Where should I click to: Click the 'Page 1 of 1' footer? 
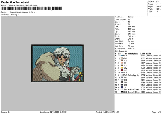coord(156,112)
